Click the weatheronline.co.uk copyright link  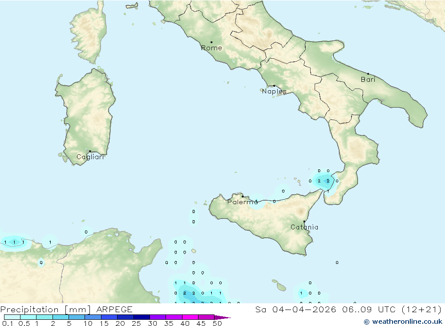click(403, 322)
